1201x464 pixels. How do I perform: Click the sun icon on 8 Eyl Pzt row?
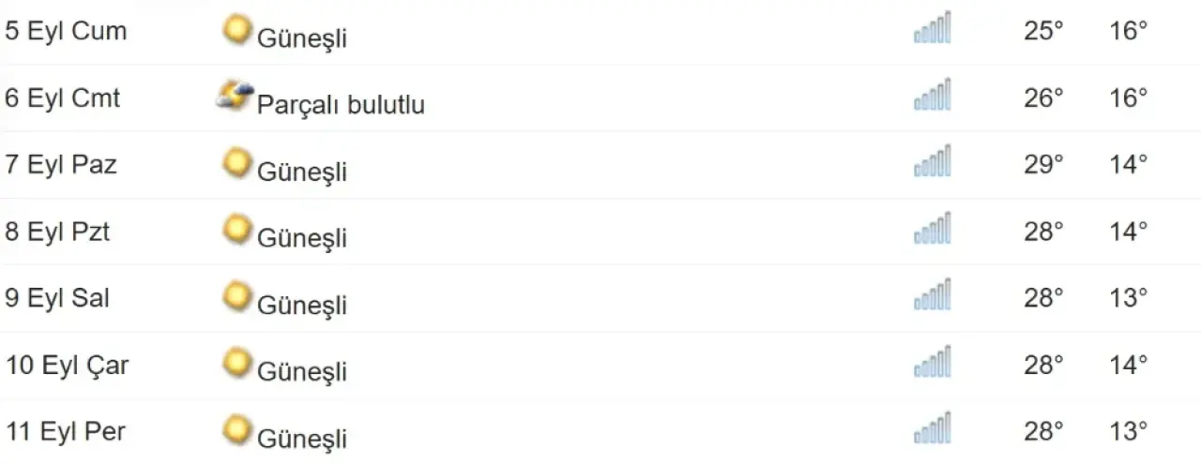[x=237, y=230]
